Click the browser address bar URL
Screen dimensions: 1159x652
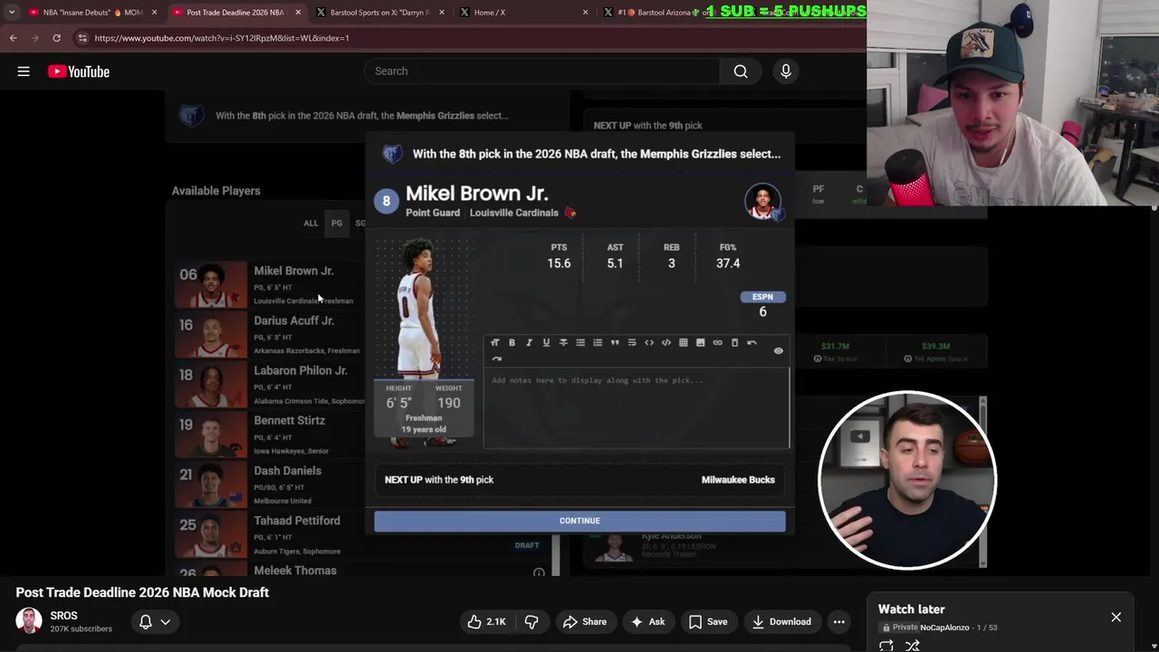point(222,38)
